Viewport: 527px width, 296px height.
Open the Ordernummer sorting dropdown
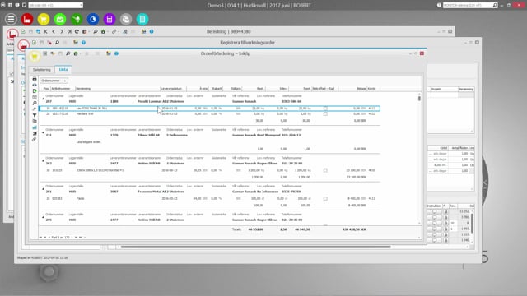pos(54,81)
